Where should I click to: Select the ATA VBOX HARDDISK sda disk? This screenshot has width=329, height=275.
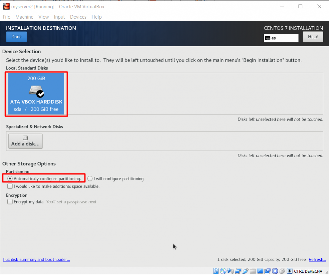point(36,94)
